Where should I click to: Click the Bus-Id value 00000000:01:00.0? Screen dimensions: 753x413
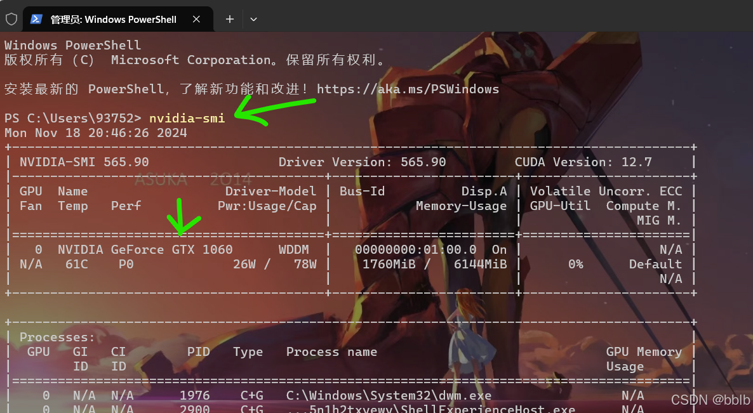pos(416,249)
